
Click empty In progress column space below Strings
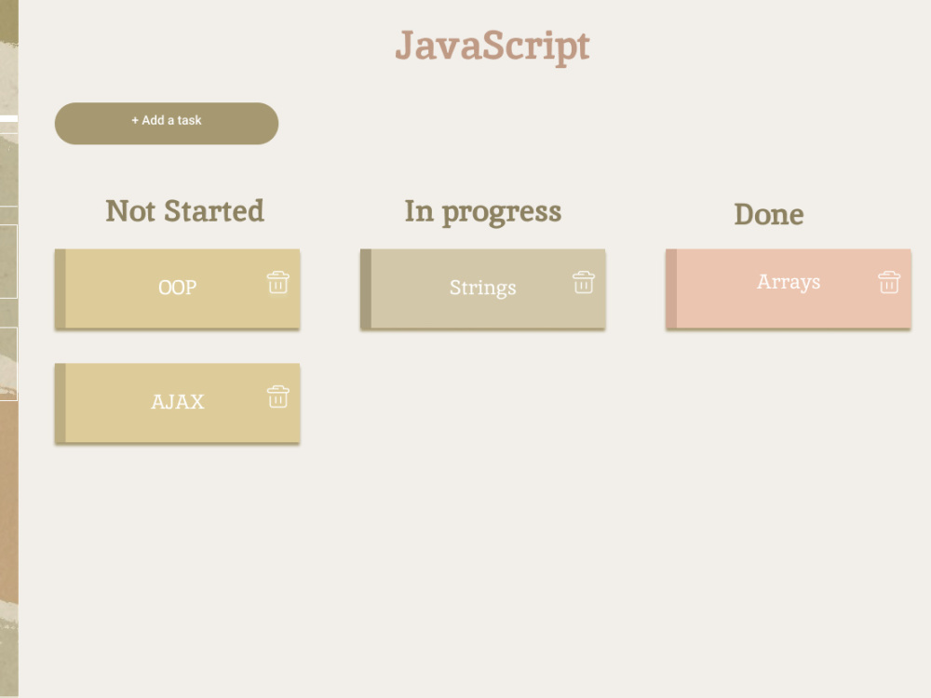(482, 475)
